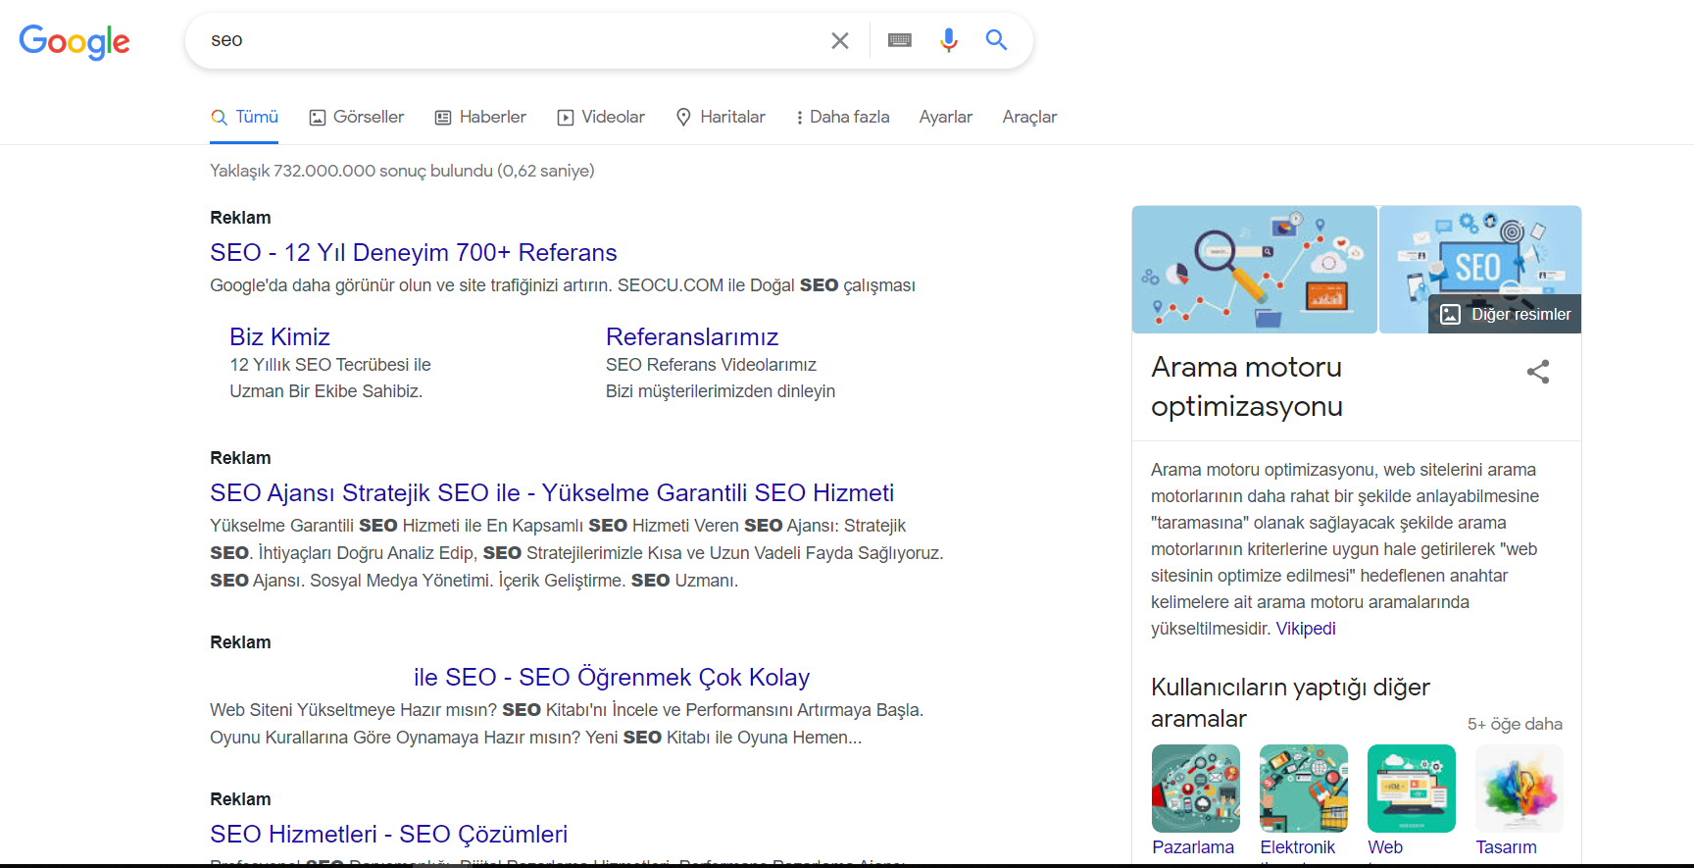
Task: Open 'SEO Hizmetleri - SEO Çözümleri' ad
Action: [x=389, y=834]
